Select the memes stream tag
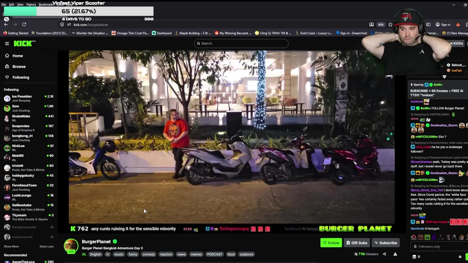 click(x=196, y=254)
